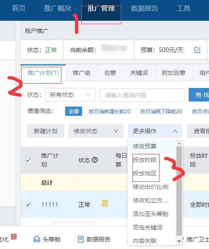This screenshot has height=249, width=209.
Task: Select 推广管理 in top navigation
Action: 101,8
